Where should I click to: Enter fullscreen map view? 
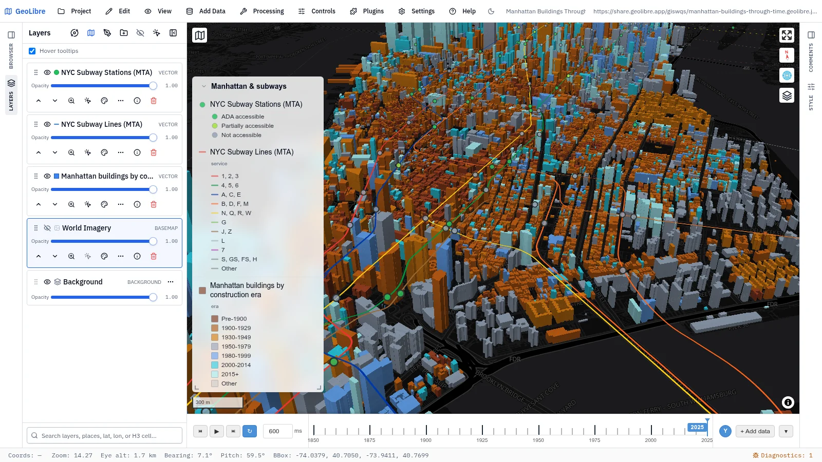point(787,35)
